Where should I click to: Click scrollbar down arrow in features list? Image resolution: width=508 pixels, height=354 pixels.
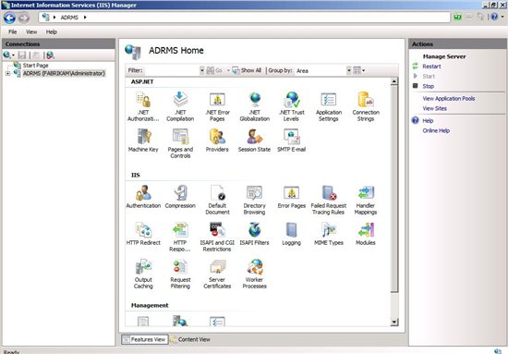(394, 322)
